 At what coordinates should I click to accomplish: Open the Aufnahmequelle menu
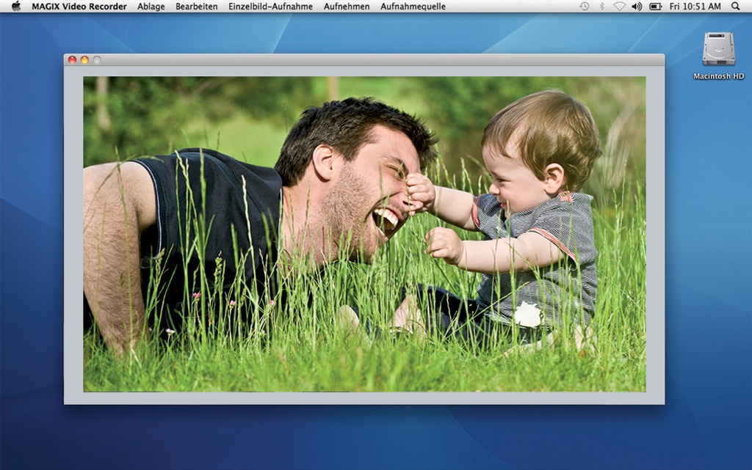pyautogui.click(x=413, y=7)
